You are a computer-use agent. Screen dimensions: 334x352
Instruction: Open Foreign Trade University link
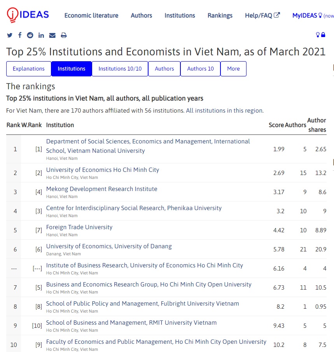79,227
